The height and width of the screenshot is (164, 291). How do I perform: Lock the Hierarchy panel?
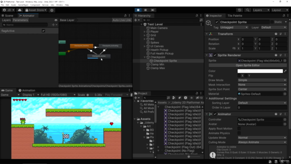coord(197,15)
